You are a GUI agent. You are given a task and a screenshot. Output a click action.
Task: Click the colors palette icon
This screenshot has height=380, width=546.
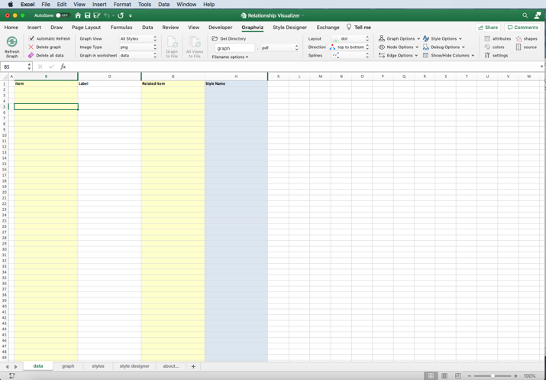click(x=487, y=47)
